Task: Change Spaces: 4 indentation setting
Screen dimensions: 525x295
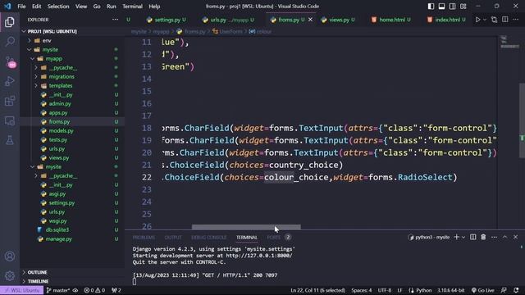Action: coord(361,290)
